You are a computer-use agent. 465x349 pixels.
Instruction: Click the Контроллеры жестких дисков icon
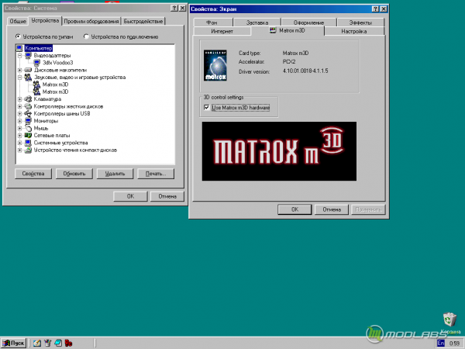pyautogui.click(x=28, y=106)
